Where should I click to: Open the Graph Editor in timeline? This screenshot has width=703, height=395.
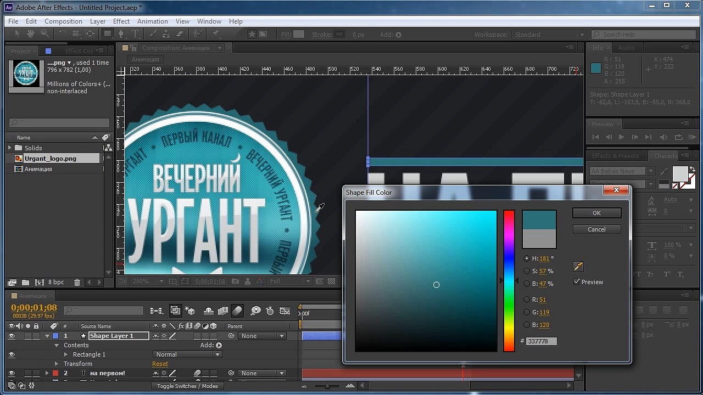coord(284,311)
